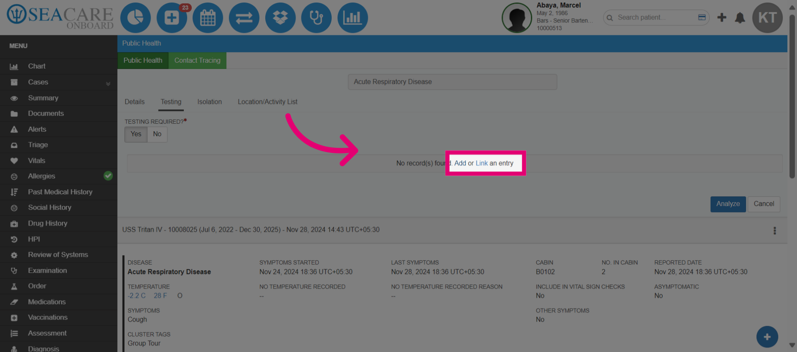Open Documents in the side menu

coord(59,113)
